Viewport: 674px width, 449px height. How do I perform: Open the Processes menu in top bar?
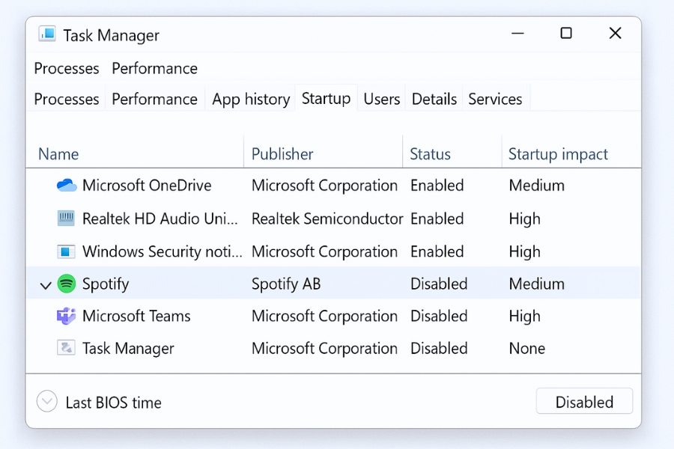click(67, 68)
